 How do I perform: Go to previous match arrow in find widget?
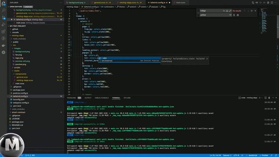click(245, 11)
